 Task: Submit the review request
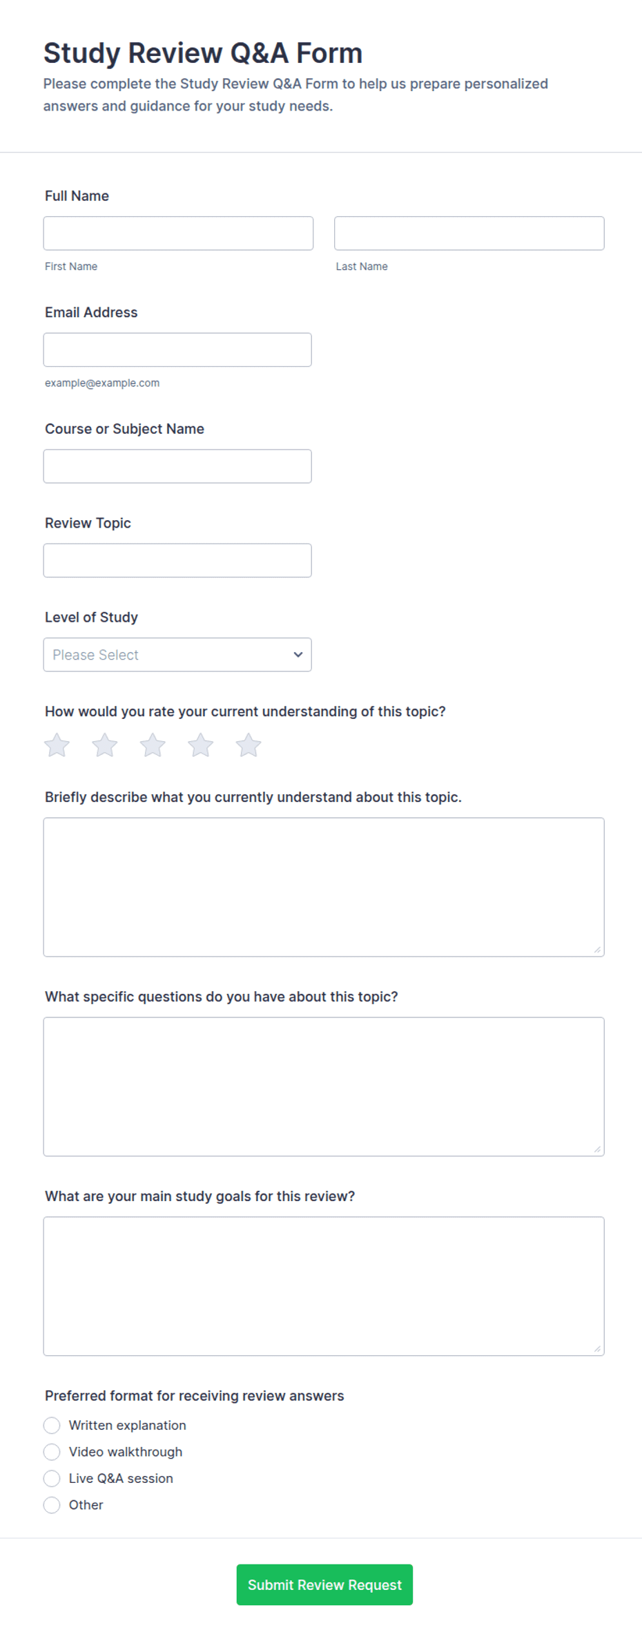click(x=324, y=1585)
